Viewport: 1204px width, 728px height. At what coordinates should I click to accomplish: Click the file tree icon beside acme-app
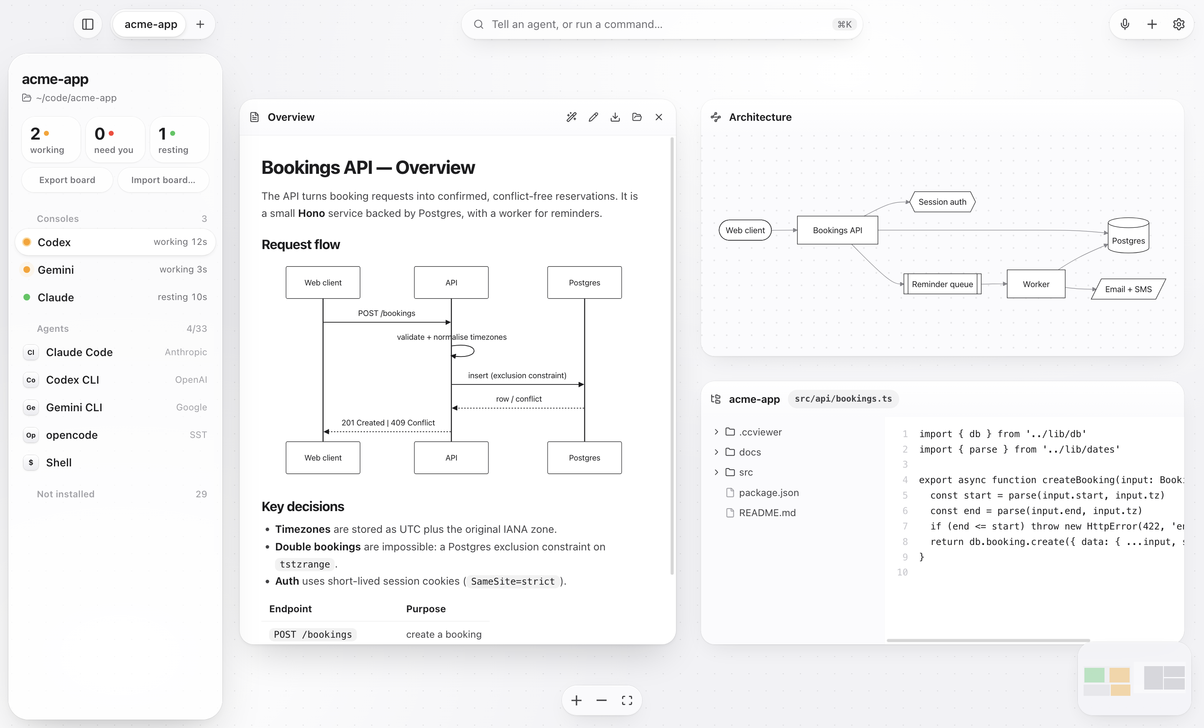coord(716,399)
